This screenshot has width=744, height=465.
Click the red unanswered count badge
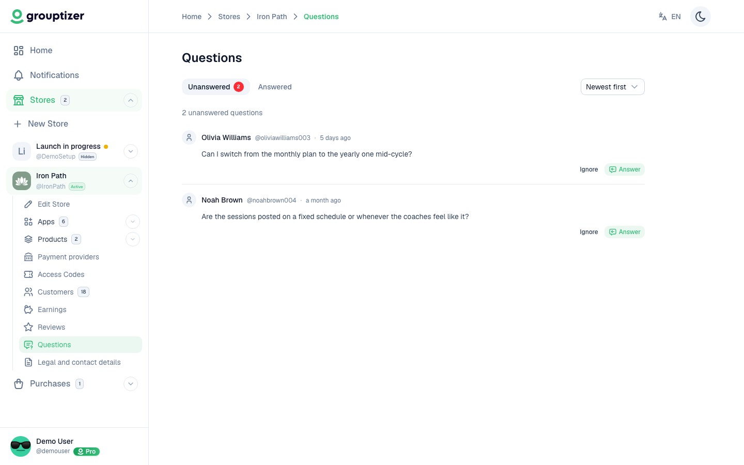pyautogui.click(x=239, y=87)
